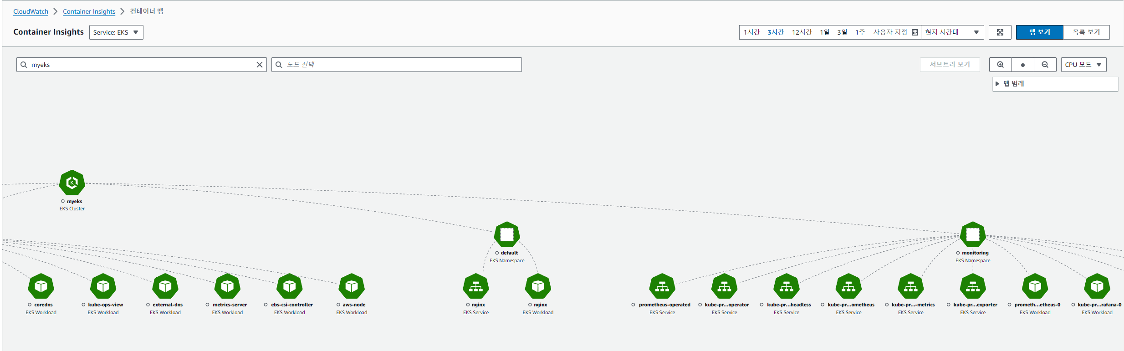Select the external-dns workload icon
This screenshot has height=351, width=1124.
click(165, 286)
